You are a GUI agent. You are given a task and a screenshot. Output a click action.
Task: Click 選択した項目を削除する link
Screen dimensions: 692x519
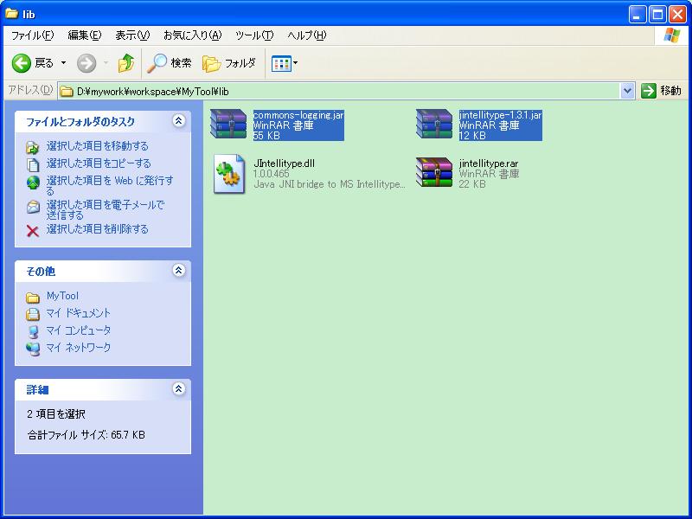pos(98,229)
